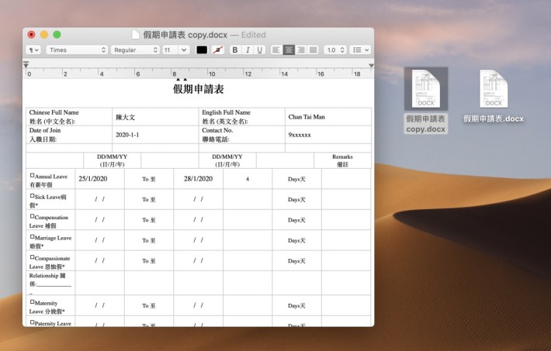551x351 pixels.
Task: Click the English Full Name label cell
Action: [x=242, y=117]
